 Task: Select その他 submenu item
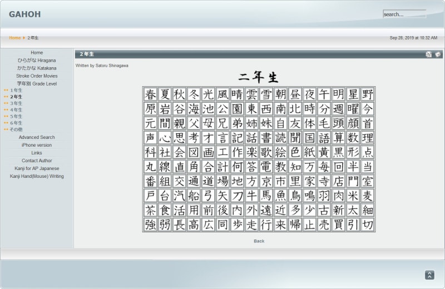coord(16,129)
